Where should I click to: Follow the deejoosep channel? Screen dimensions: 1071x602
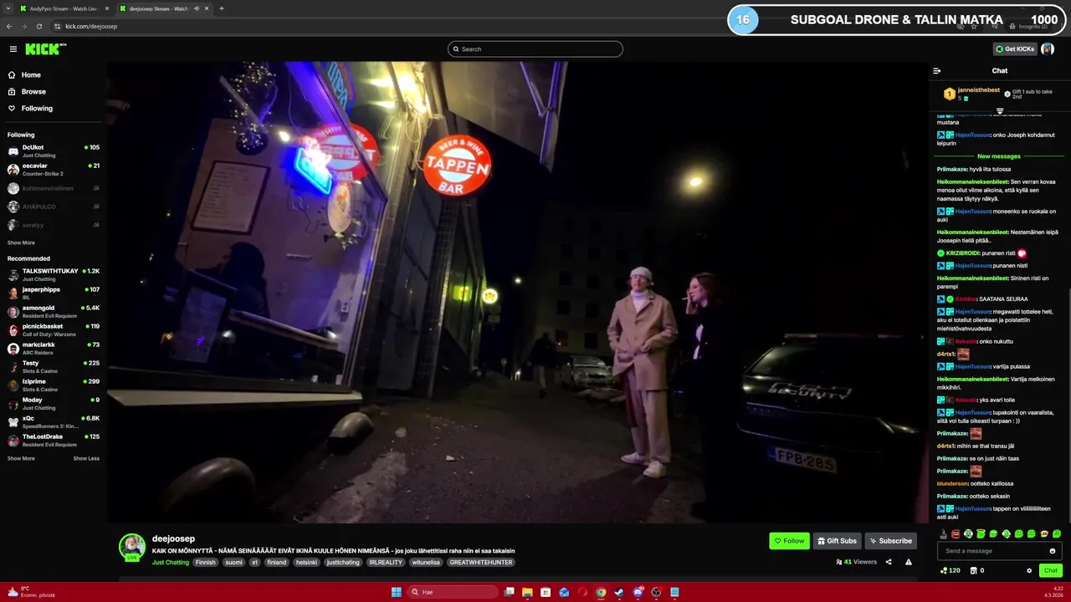pos(789,541)
